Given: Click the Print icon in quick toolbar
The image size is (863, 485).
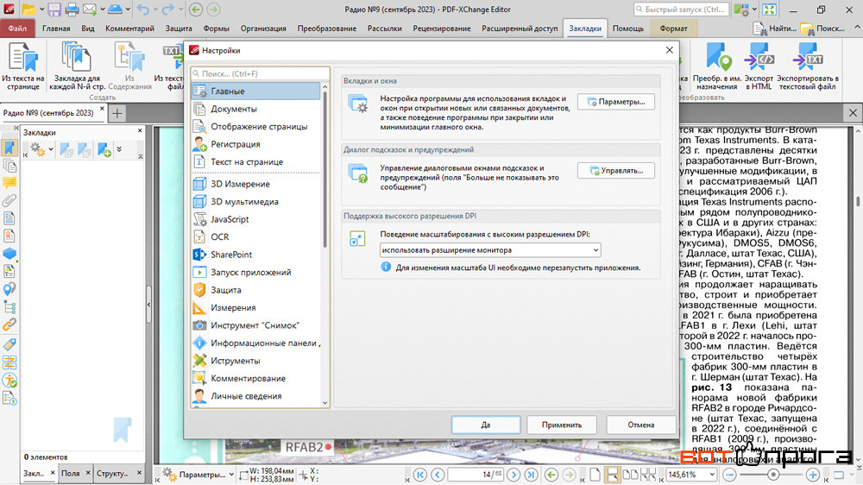Looking at the screenshot, I should pyautogui.click(x=72, y=9).
